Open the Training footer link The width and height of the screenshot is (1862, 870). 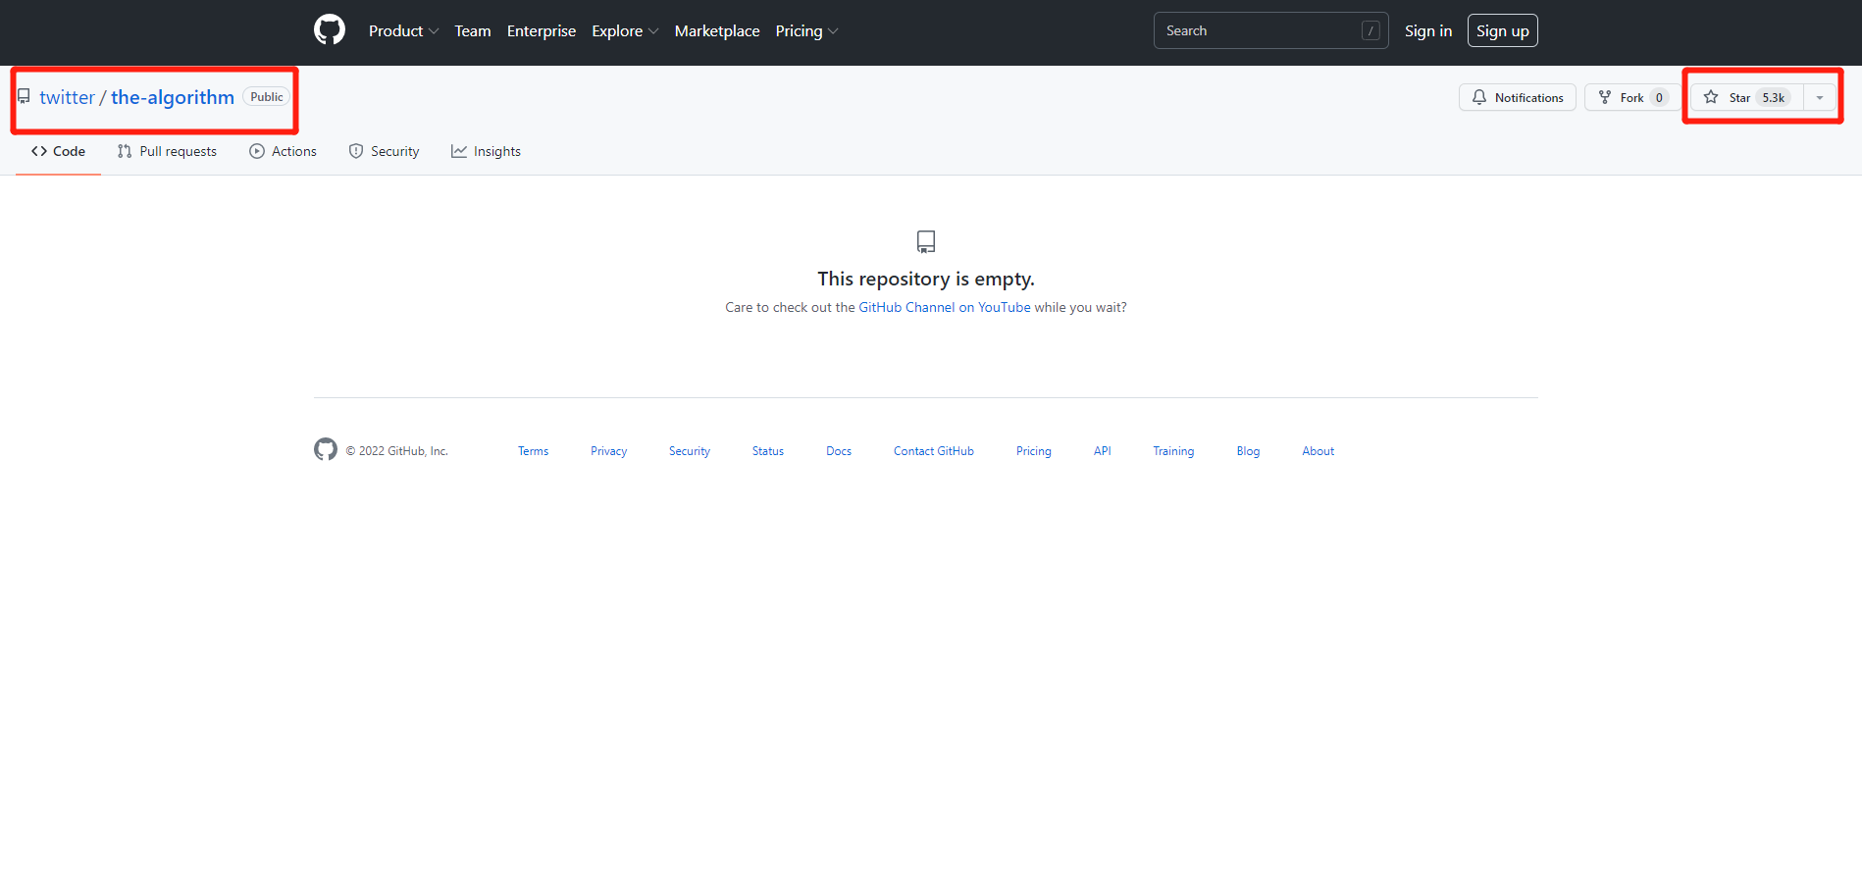[x=1173, y=451]
